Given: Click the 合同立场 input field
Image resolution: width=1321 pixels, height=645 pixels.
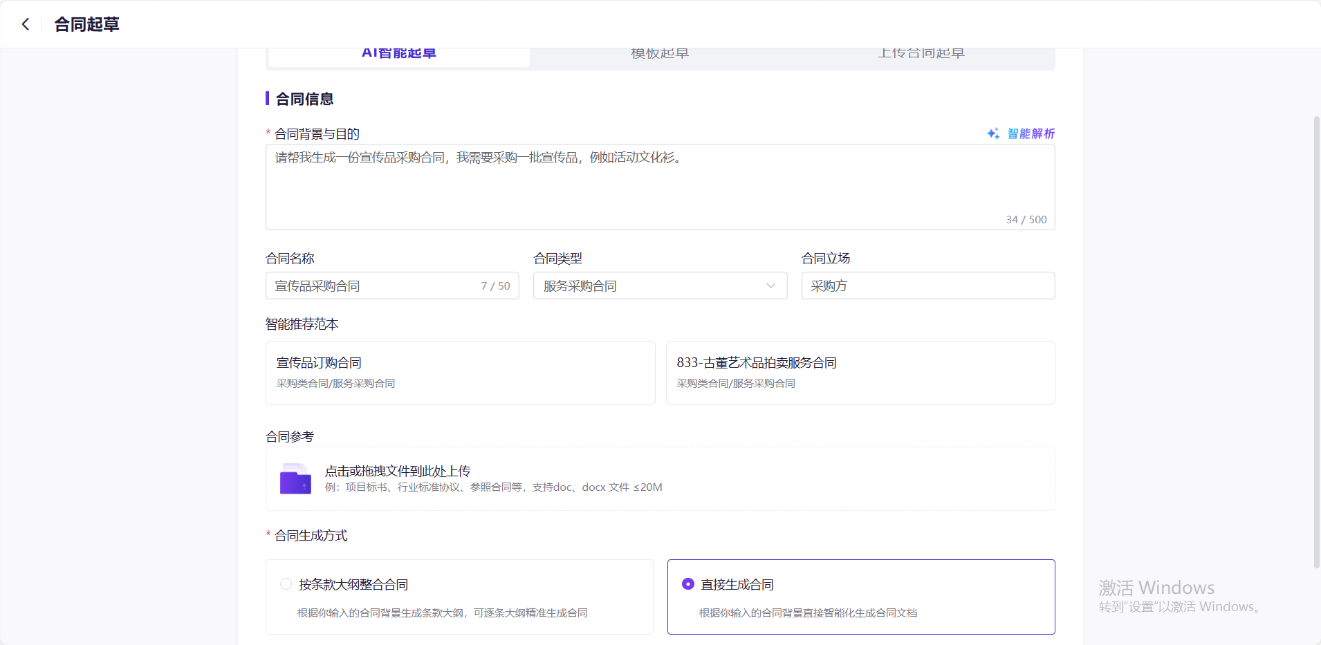Looking at the screenshot, I should [927, 286].
